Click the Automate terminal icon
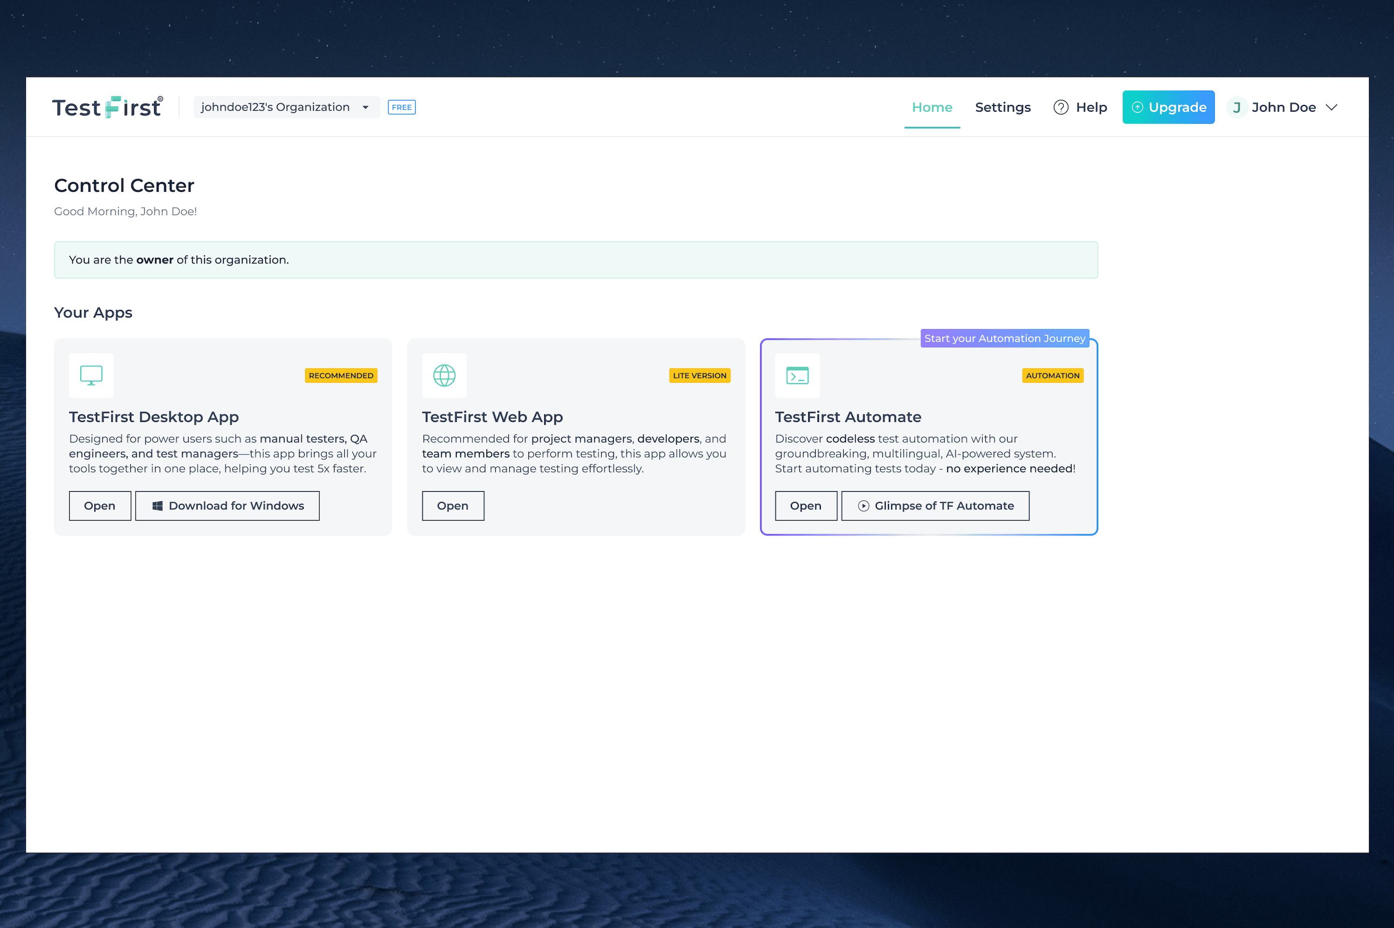This screenshot has width=1394, height=928. [797, 375]
